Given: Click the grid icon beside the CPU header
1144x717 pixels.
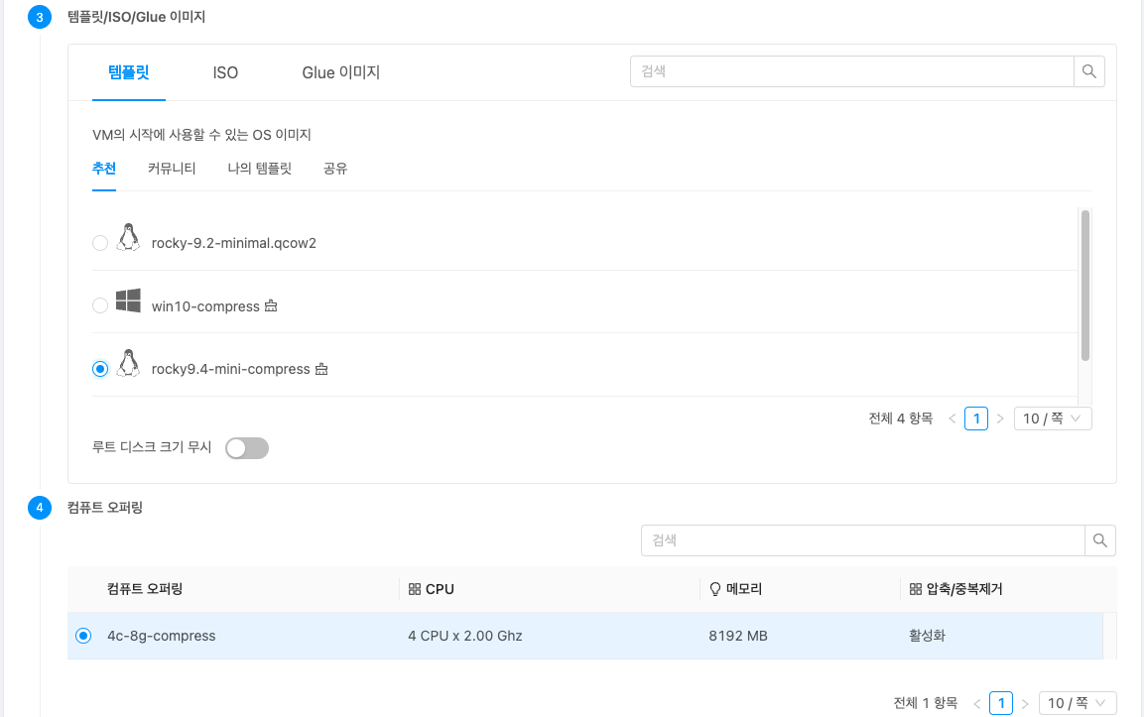Looking at the screenshot, I should coord(415,589).
